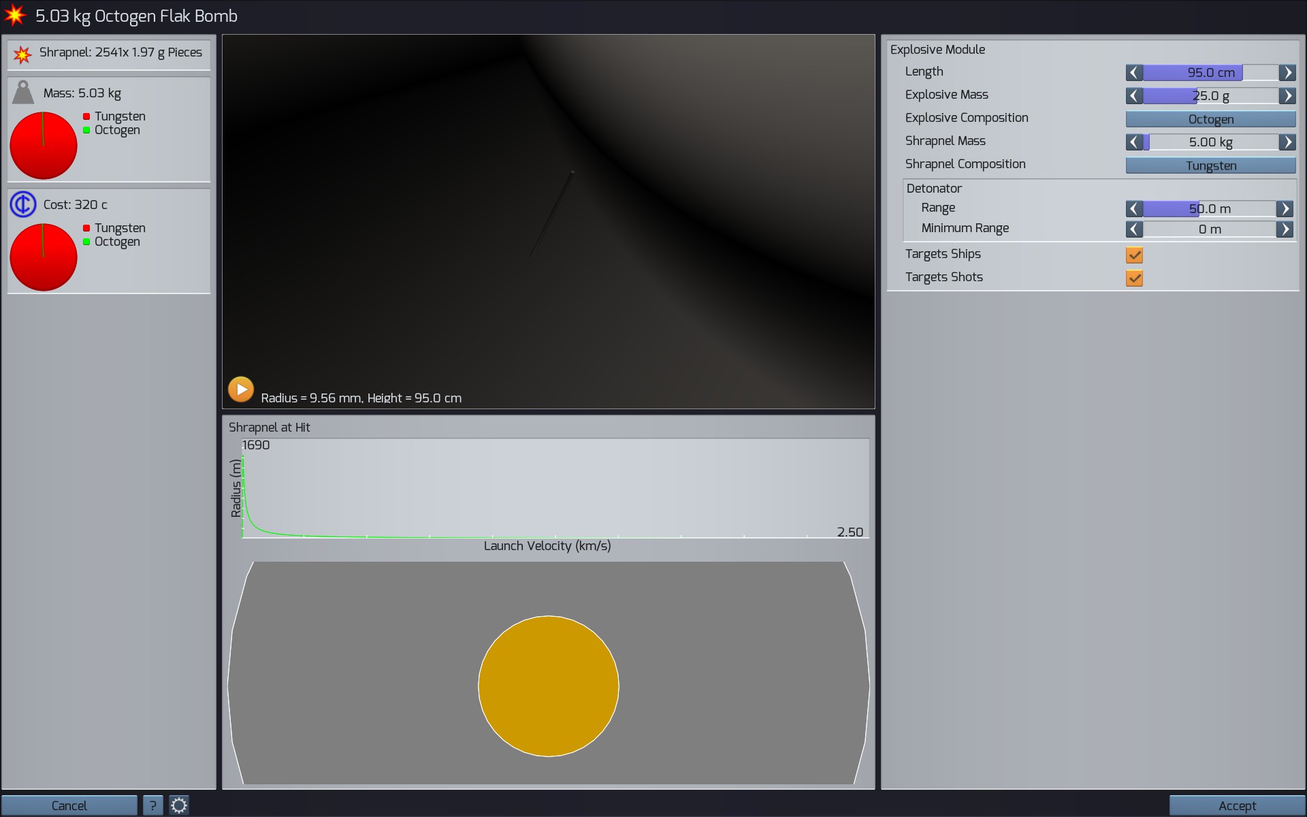The image size is (1307, 817).
Task: Decrease Shrapnel Mass with left arrow
Action: [x=1134, y=142]
